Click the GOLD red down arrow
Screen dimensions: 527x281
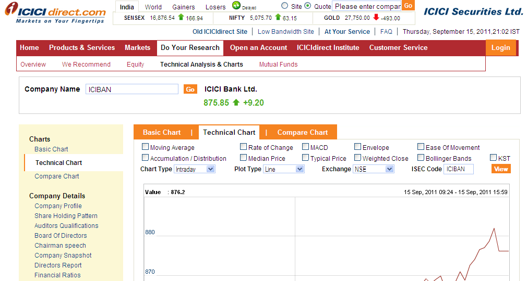click(376, 17)
